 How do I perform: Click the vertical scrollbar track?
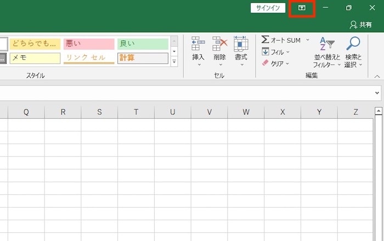(x=379, y=178)
